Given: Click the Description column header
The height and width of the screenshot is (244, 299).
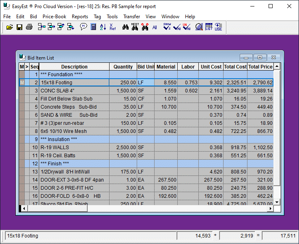Looking at the screenshot, I should (x=74, y=67).
